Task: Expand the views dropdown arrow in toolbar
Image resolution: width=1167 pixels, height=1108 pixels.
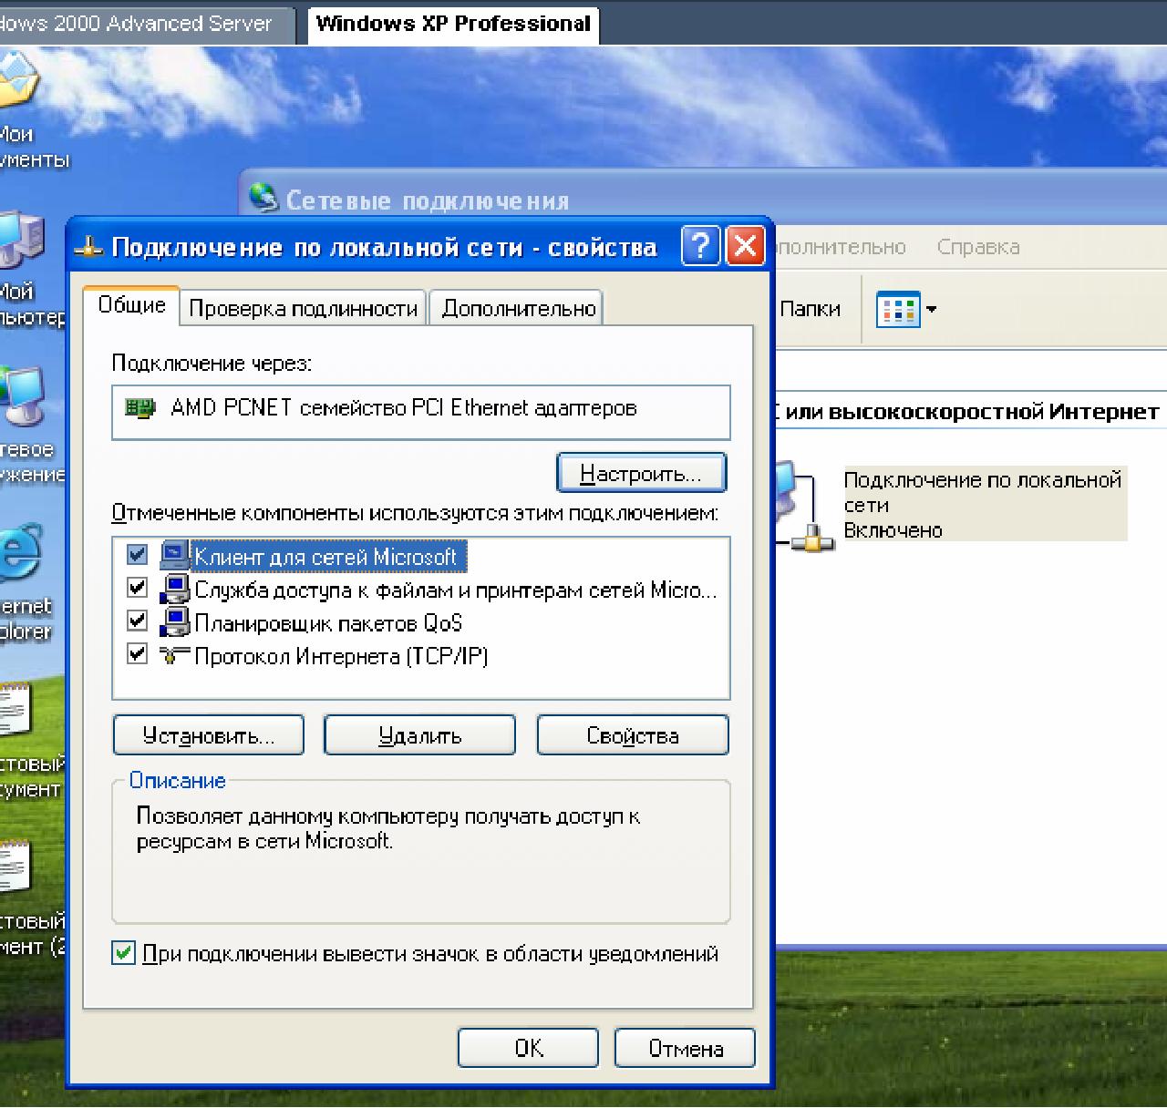Action: tap(931, 310)
